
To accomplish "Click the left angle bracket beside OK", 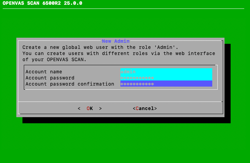I will coord(79,108).
